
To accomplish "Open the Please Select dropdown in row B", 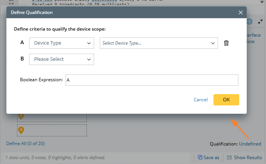I will click(62, 59).
